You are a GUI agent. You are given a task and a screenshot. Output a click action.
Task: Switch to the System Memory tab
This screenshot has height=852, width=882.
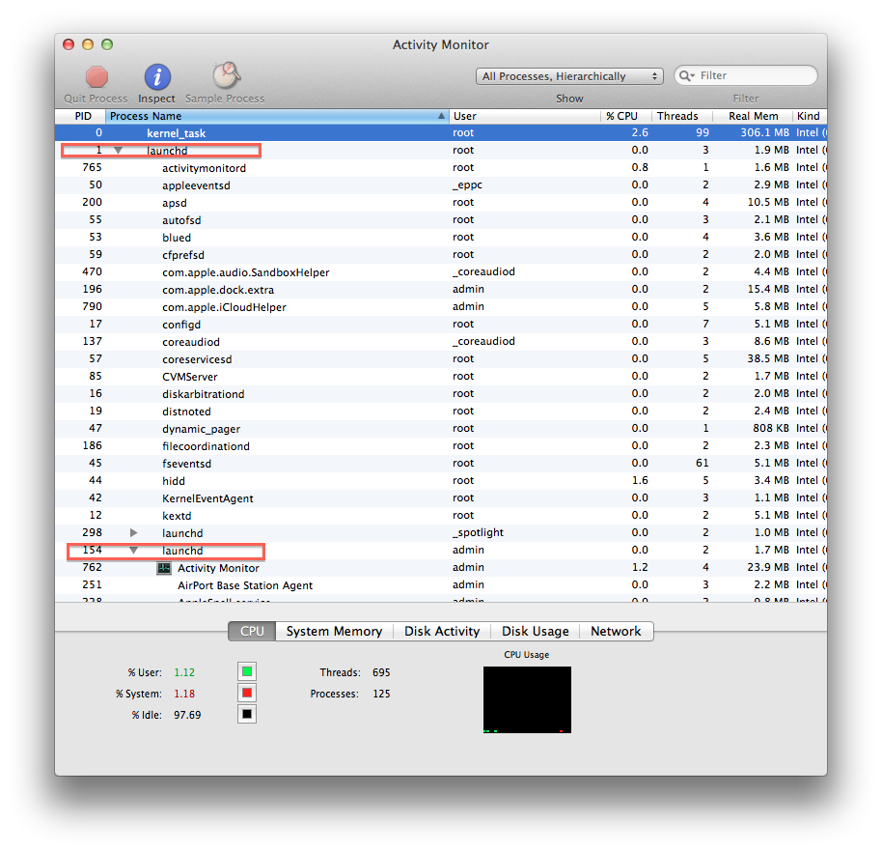point(334,631)
